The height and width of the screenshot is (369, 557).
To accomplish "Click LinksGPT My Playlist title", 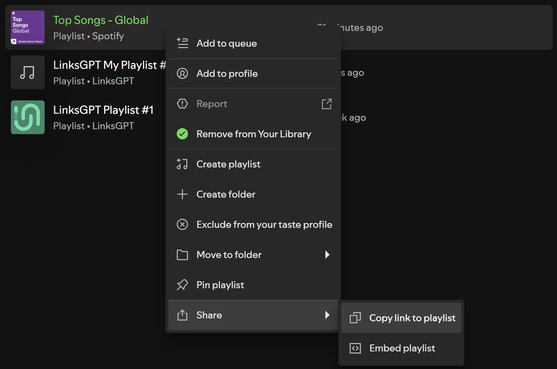I will coord(109,65).
